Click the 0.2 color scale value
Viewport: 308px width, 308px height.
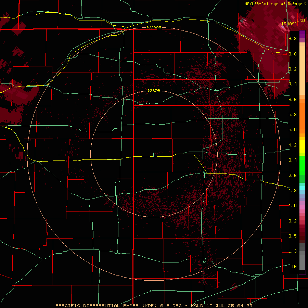point(293,221)
